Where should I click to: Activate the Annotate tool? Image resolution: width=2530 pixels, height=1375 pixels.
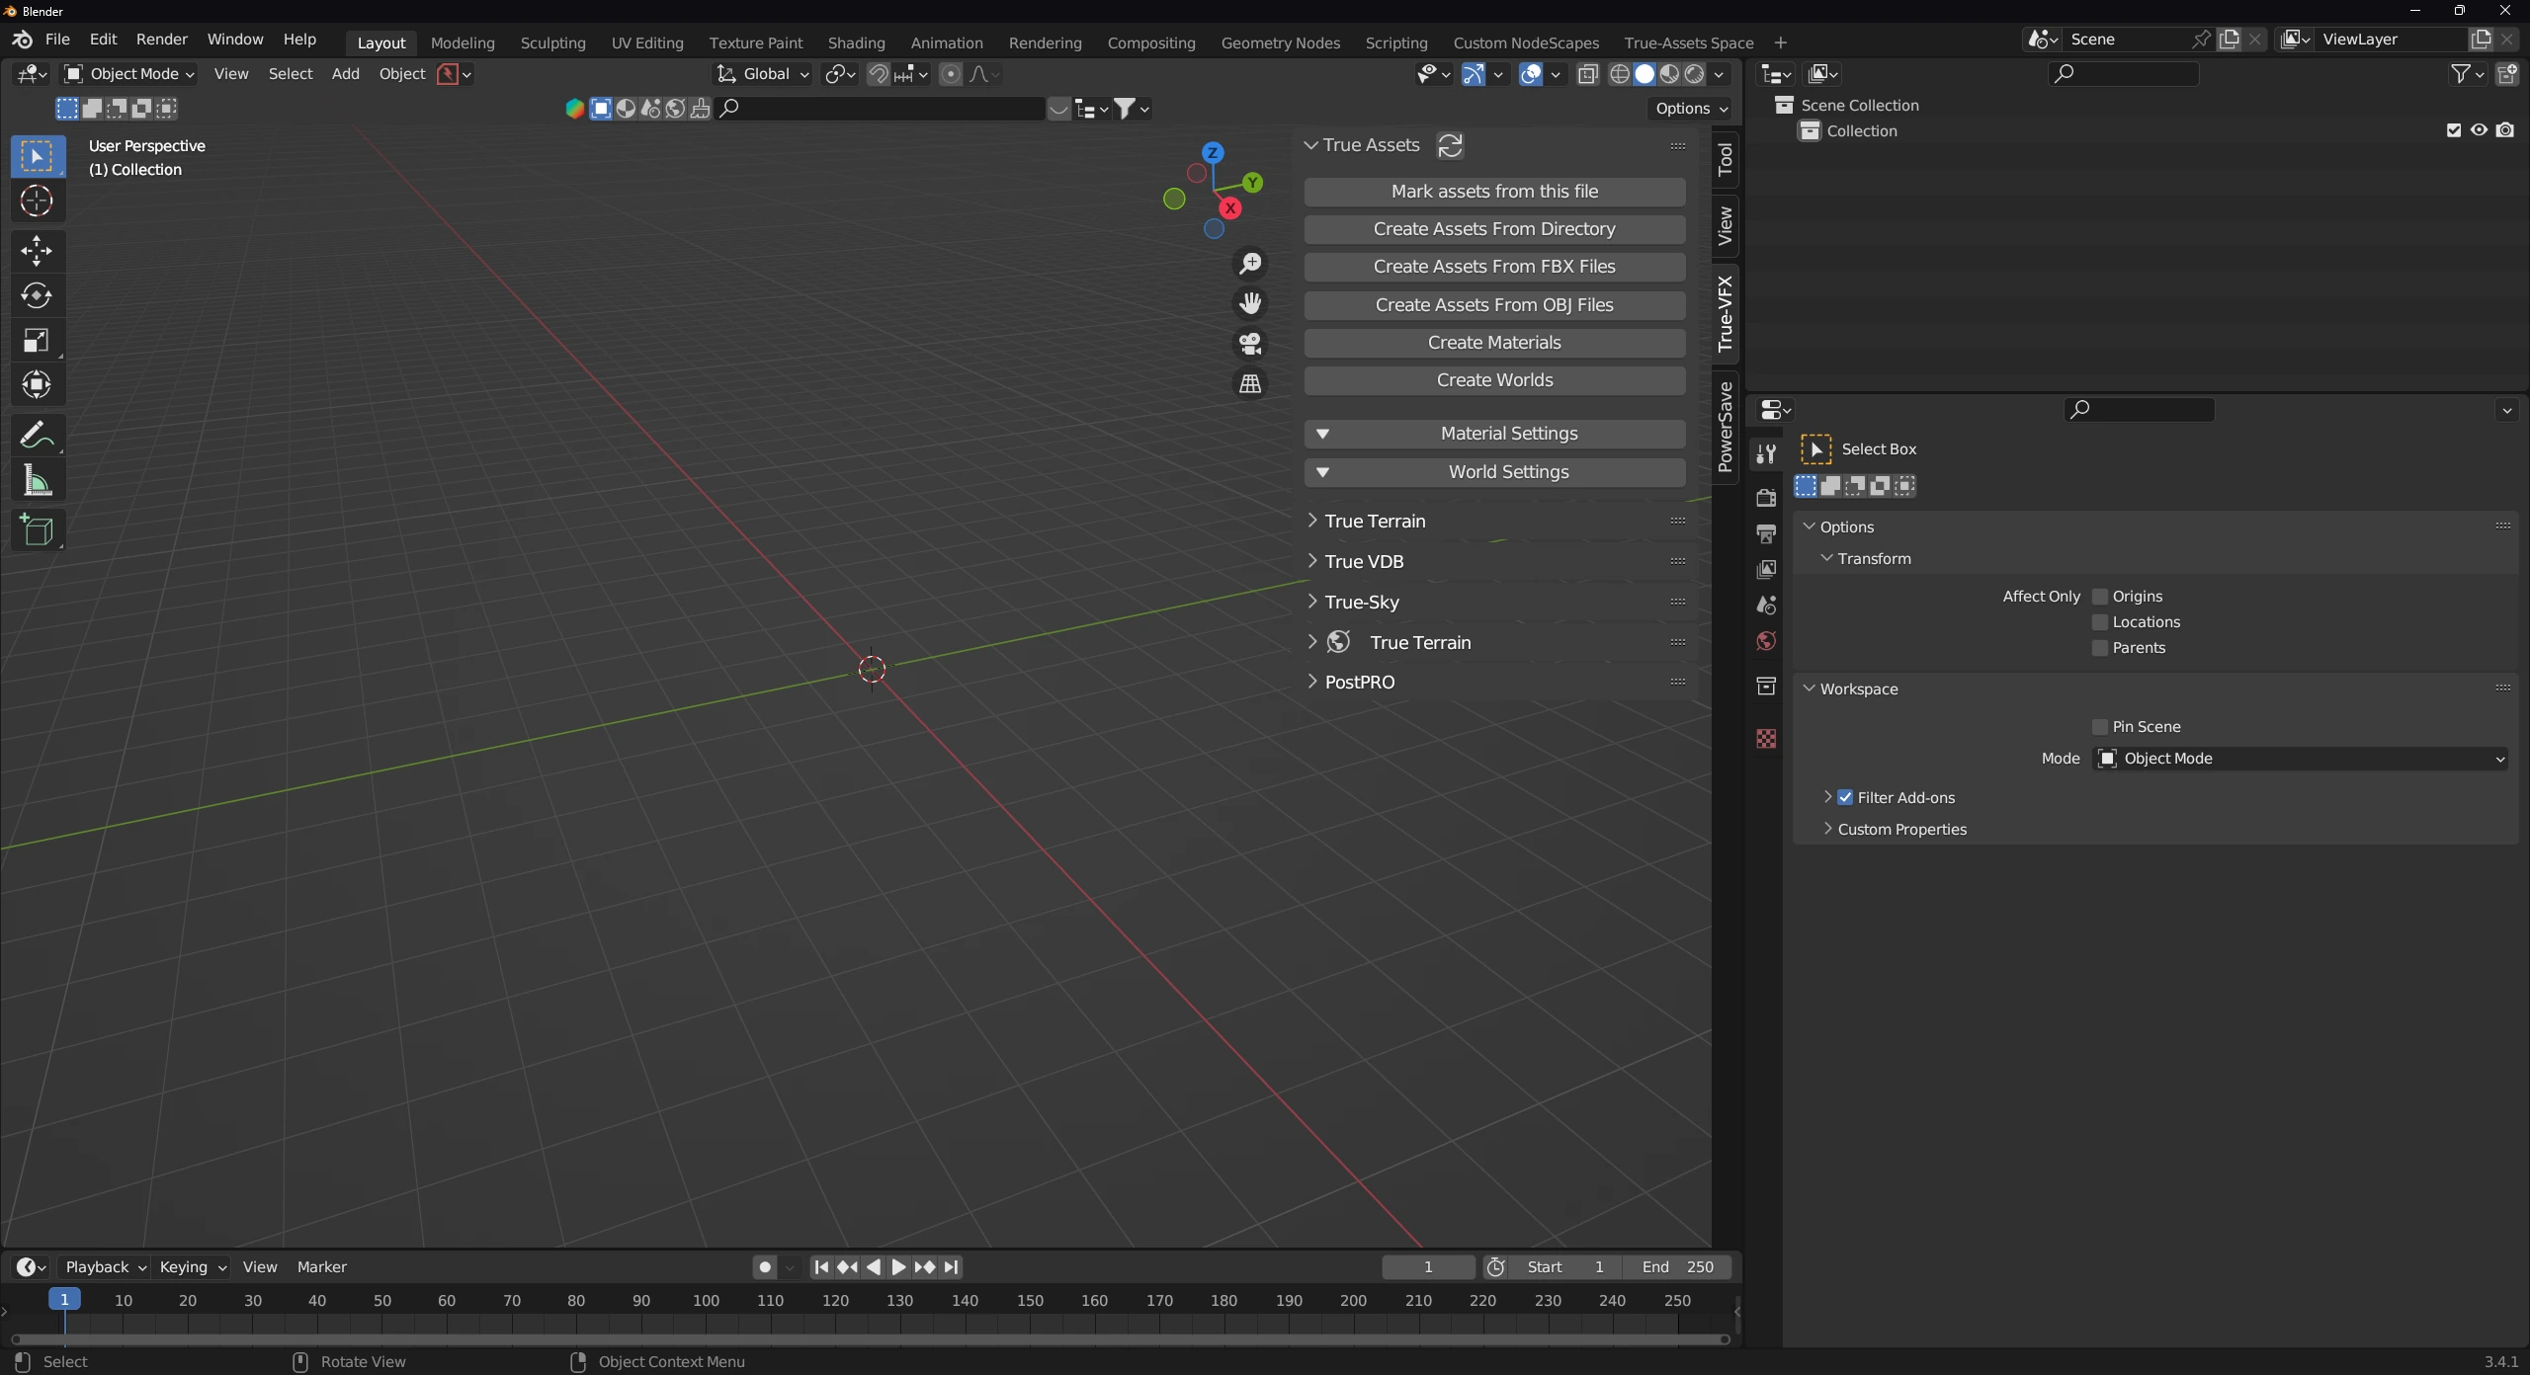point(37,436)
